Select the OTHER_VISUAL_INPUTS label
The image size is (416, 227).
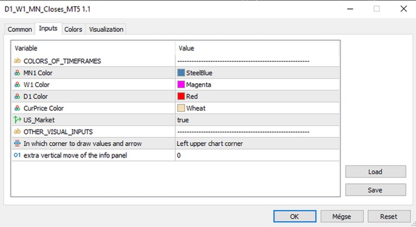coord(58,132)
